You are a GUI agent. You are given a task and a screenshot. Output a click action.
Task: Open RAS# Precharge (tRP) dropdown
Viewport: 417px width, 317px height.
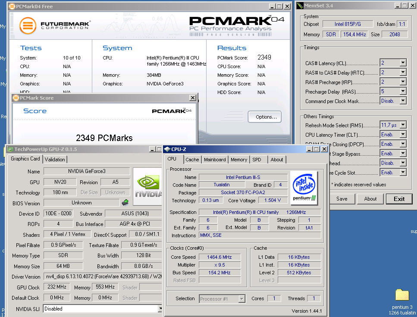(403, 82)
